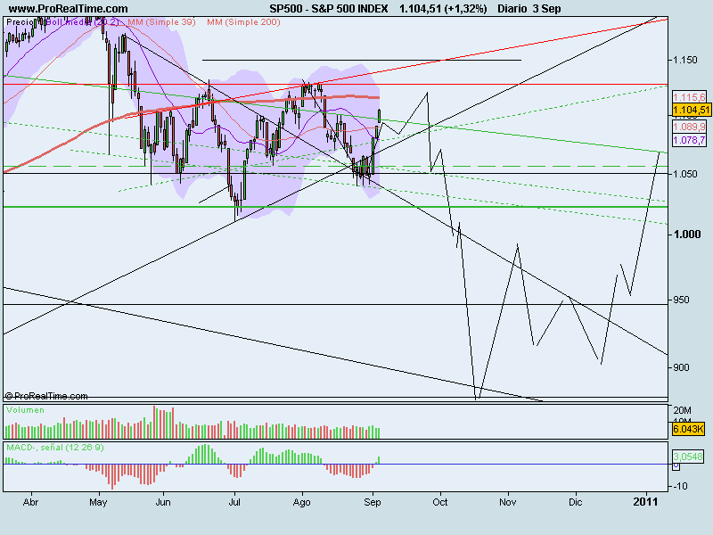The height and width of the screenshot is (535, 713).
Task: Click the -10 MACD axis label
Action: pyautogui.click(x=681, y=486)
